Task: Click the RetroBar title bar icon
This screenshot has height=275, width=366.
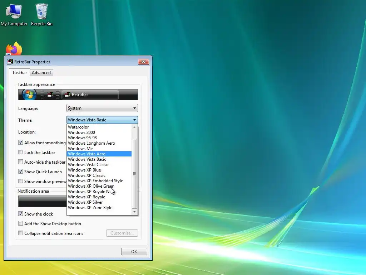Action: (10, 62)
